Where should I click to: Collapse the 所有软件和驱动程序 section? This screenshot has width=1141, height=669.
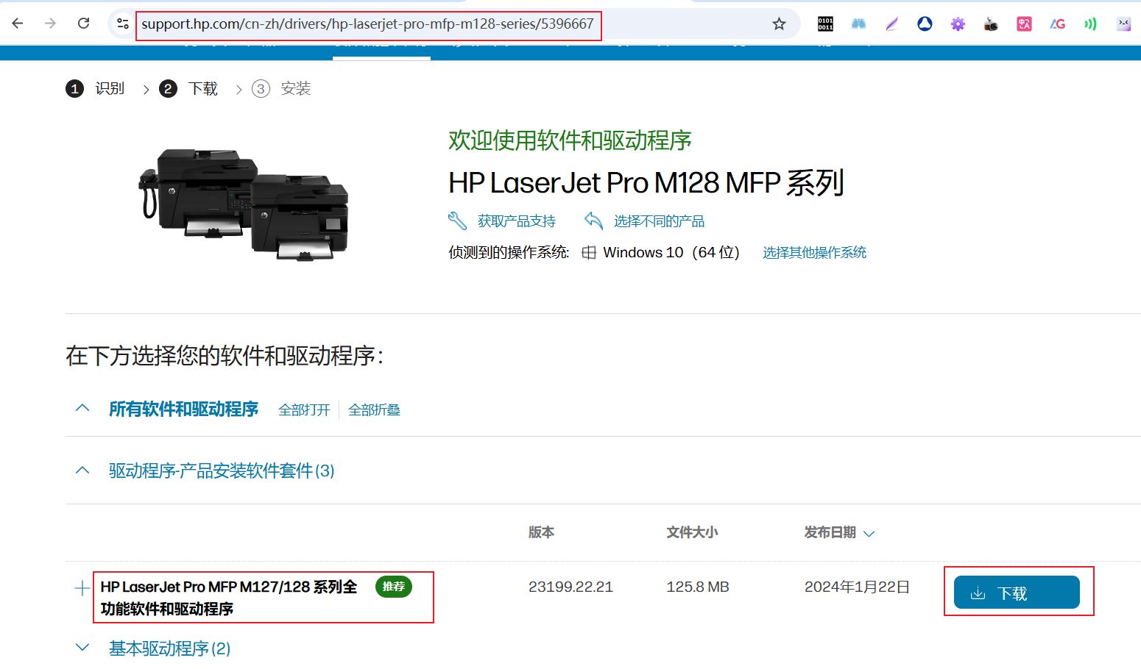click(82, 408)
